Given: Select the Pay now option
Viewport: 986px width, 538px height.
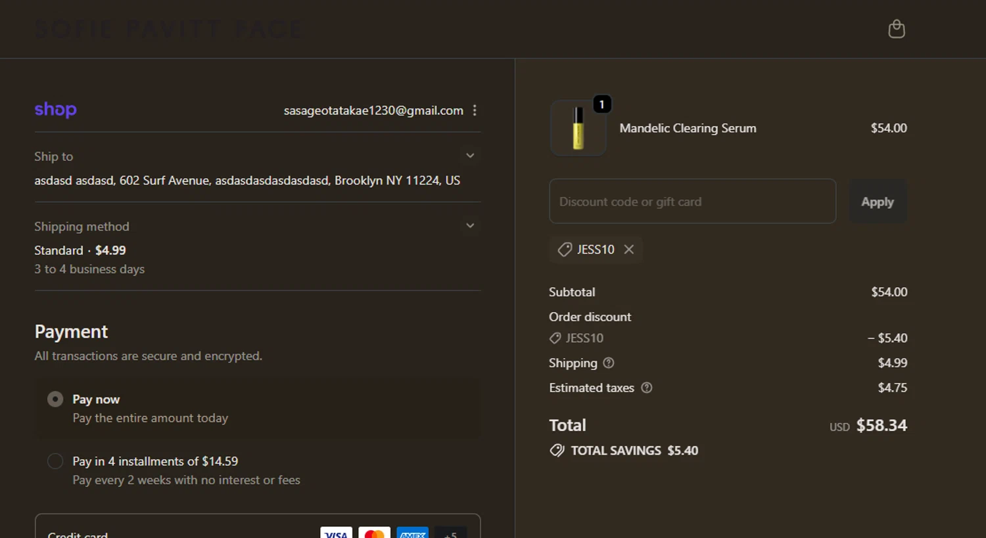Looking at the screenshot, I should [55, 399].
